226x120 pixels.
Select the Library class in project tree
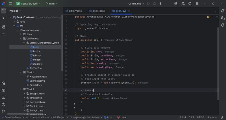pos(35,55)
